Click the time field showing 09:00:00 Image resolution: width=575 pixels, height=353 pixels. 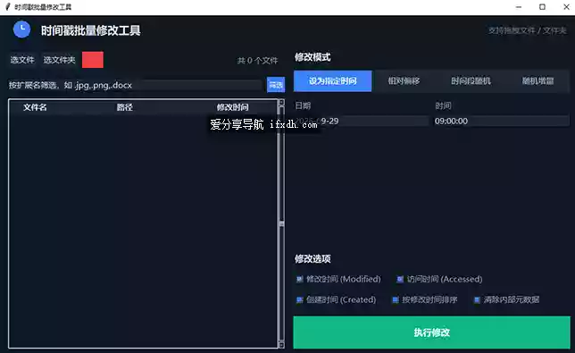point(502,121)
